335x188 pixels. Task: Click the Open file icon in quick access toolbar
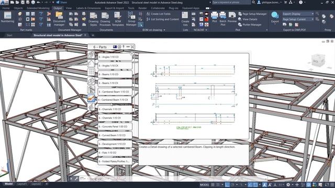click(17, 2)
